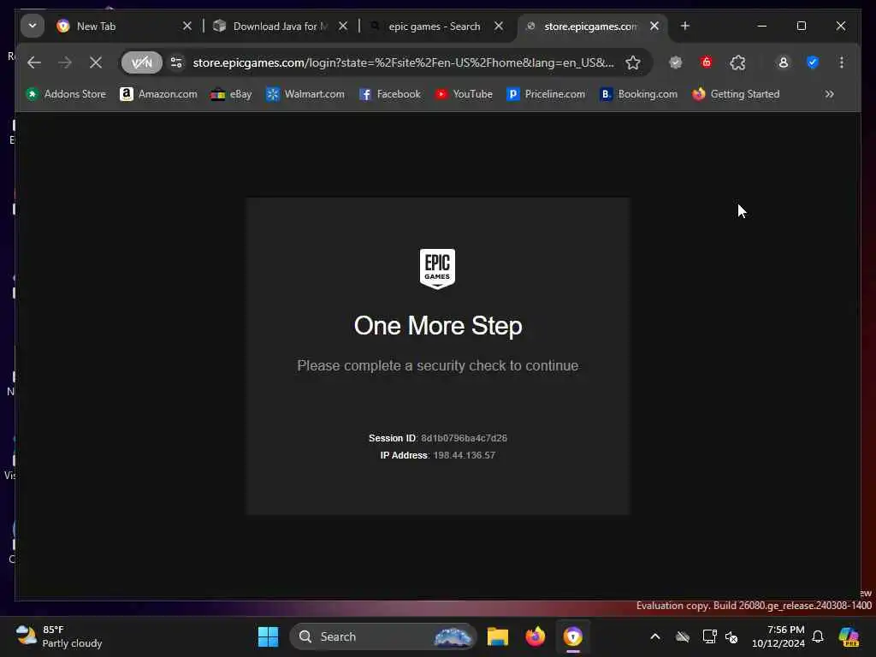Open the Avast browser taskbar icon

573,636
